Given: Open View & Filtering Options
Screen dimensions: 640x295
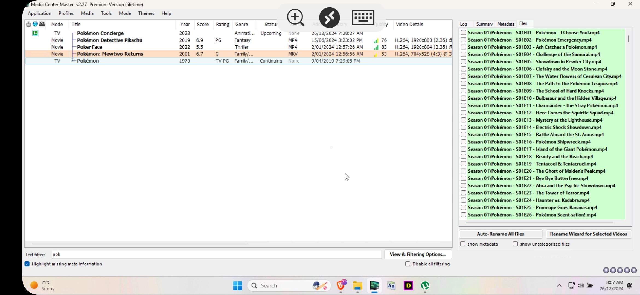Looking at the screenshot, I should point(418,254).
